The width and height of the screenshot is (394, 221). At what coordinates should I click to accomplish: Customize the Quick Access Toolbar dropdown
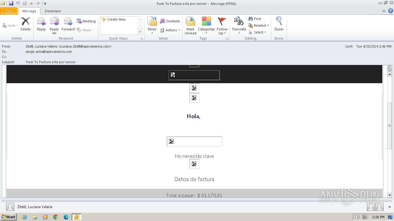point(45,4)
